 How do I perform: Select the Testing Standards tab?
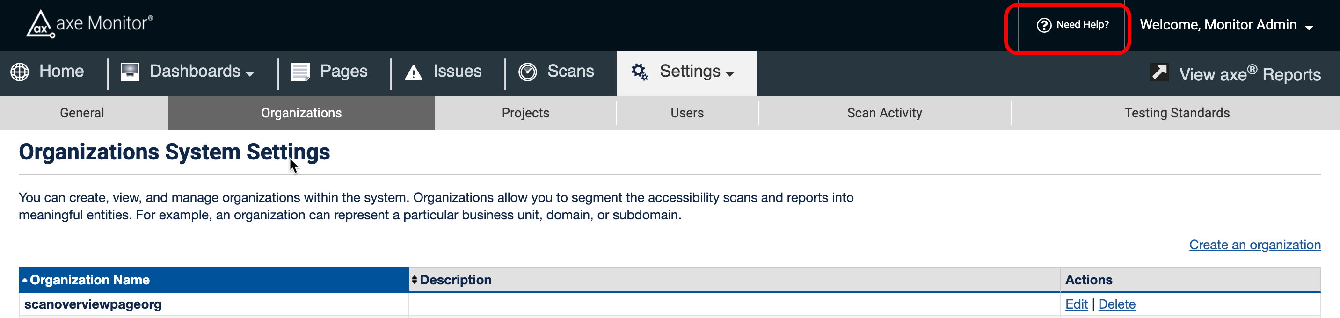tap(1176, 113)
